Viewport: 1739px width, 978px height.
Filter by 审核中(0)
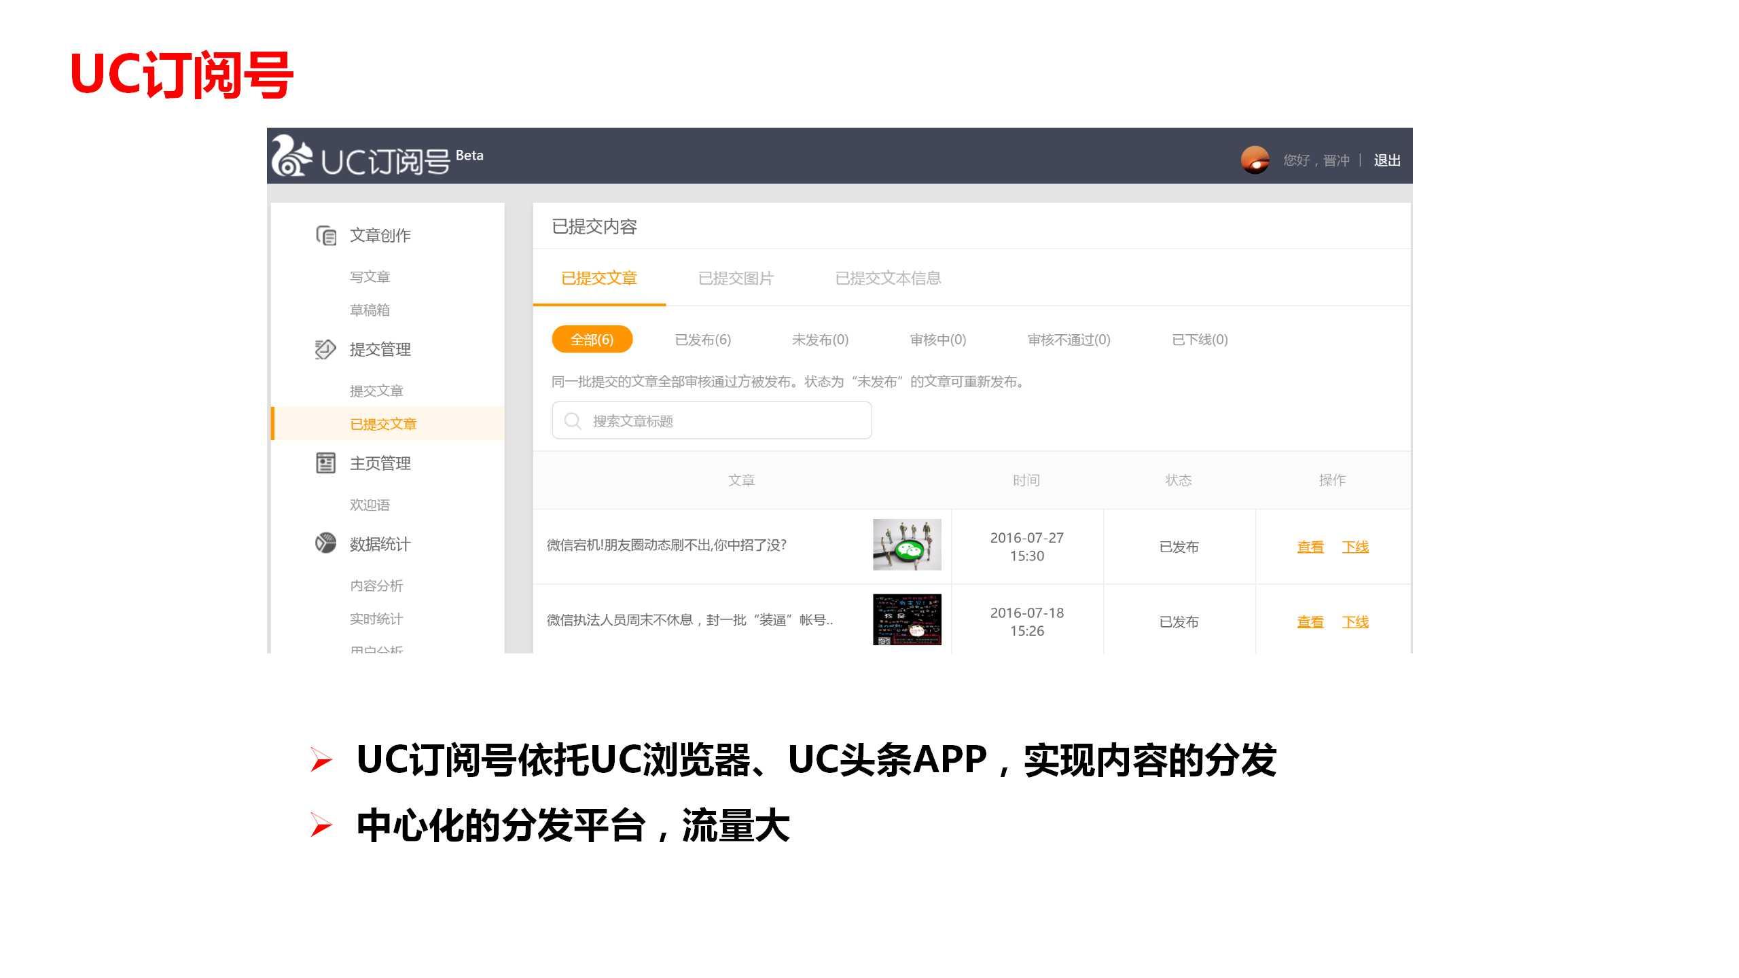point(937,340)
